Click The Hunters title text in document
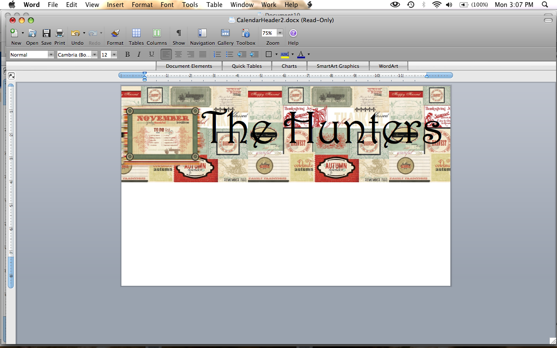Viewport: 557px width, 348px height. tap(322, 128)
